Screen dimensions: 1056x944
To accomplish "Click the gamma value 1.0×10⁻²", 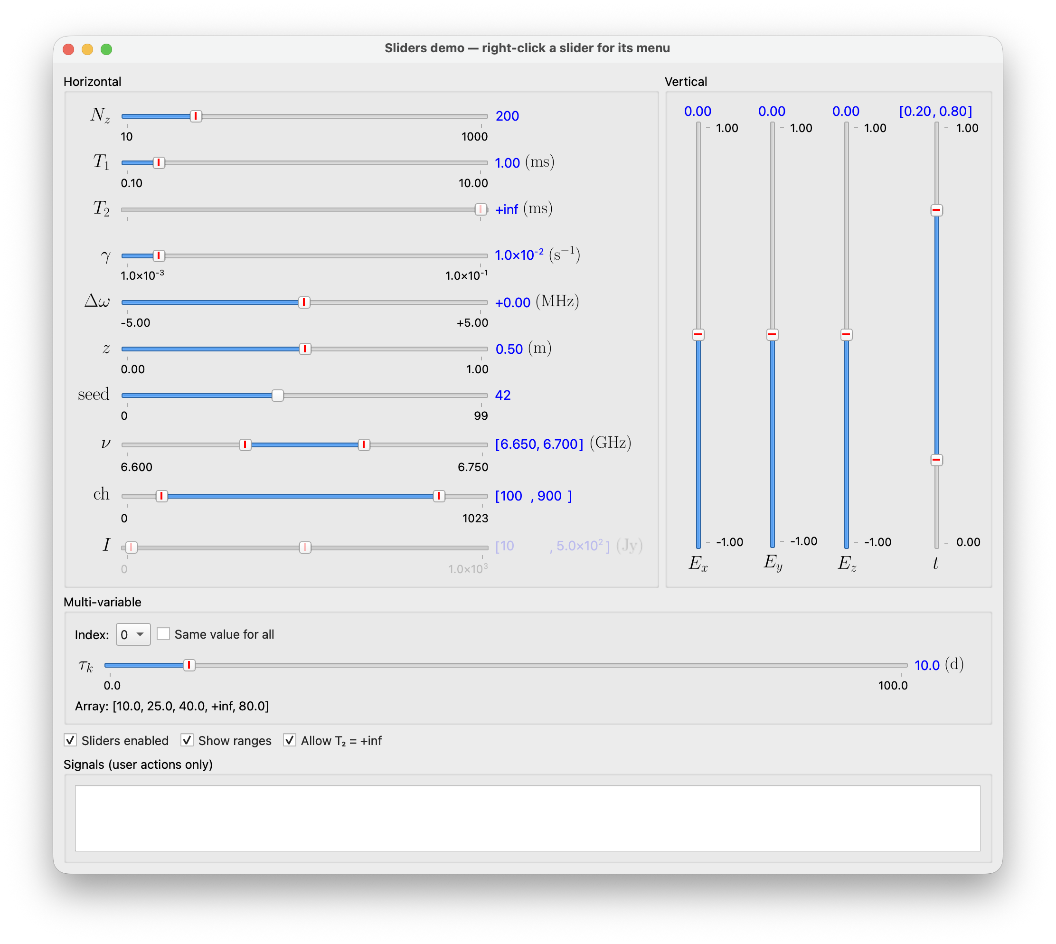I will pyautogui.click(x=519, y=255).
